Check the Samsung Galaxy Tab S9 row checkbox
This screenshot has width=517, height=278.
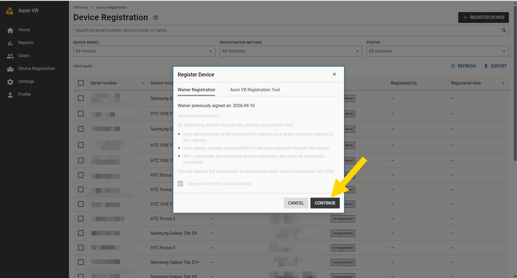(81, 233)
